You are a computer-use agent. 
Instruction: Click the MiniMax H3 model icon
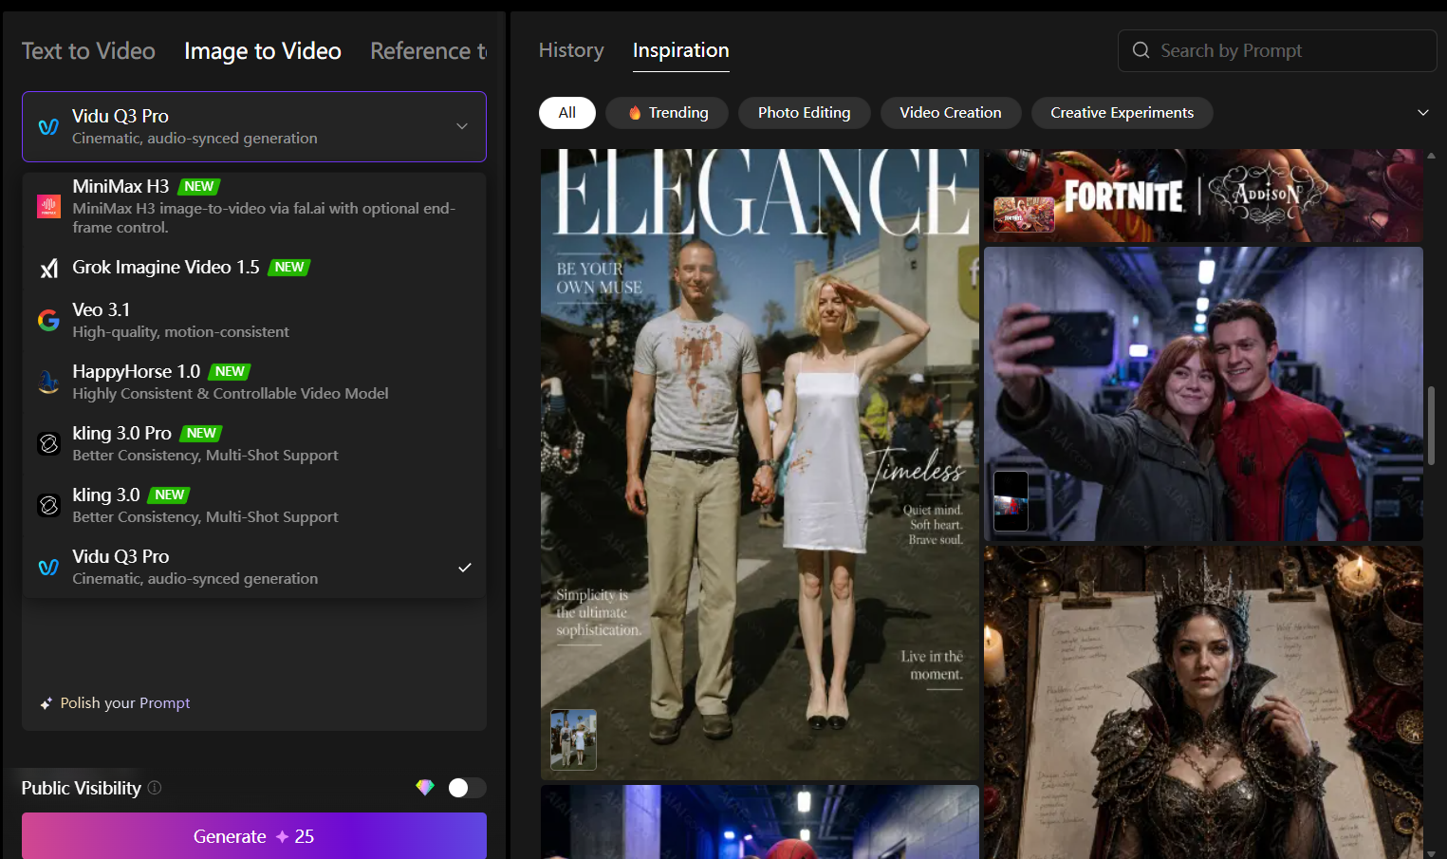pos(48,206)
